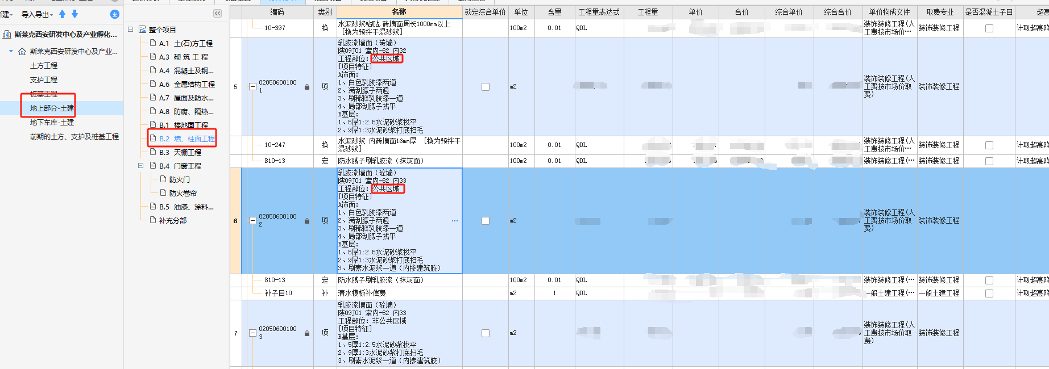Select 地上部分-土建 in left tree

pyautogui.click(x=52, y=108)
